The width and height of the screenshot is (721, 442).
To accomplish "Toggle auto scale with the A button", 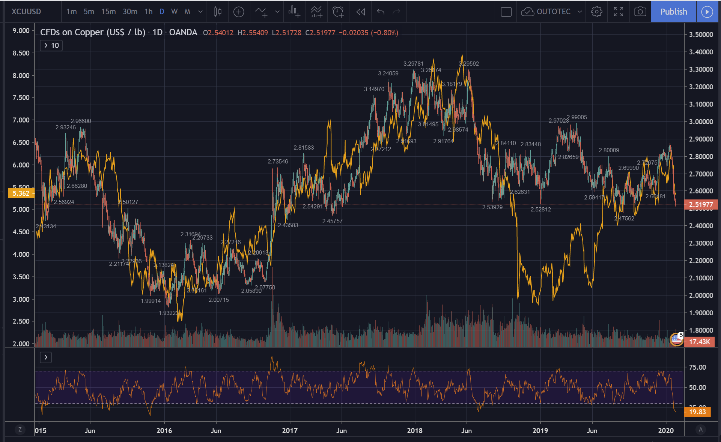I will [700, 430].
